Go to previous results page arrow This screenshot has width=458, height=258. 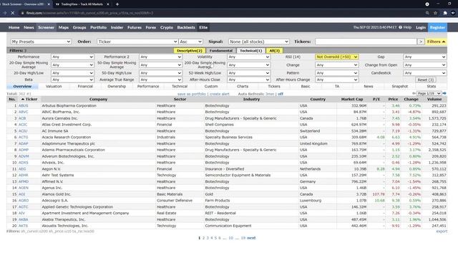click(x=414, y=93)
